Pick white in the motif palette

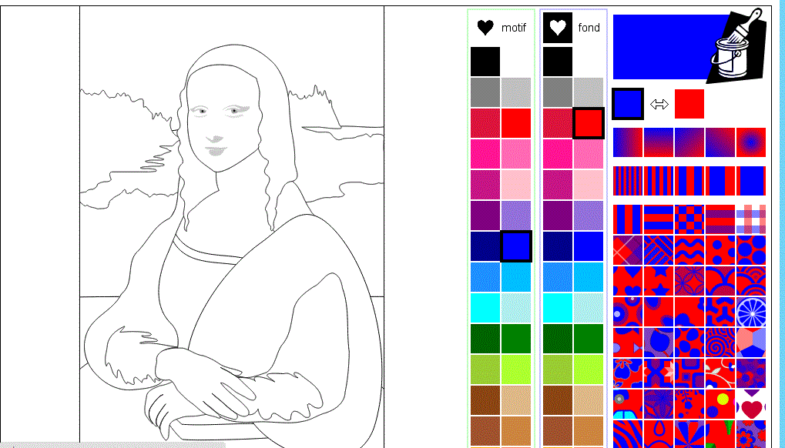click(x=516, y=62)
